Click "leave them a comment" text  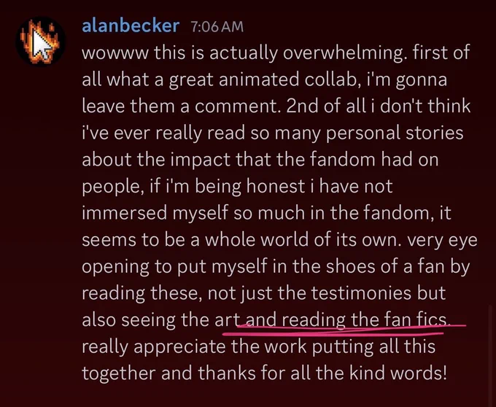[x=179, y=106]
